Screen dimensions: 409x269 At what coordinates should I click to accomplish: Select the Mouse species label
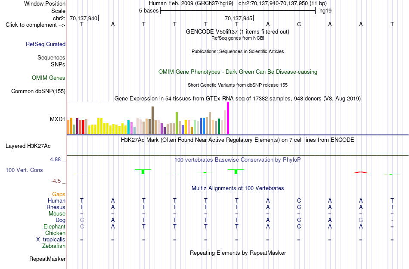point(57,214)
